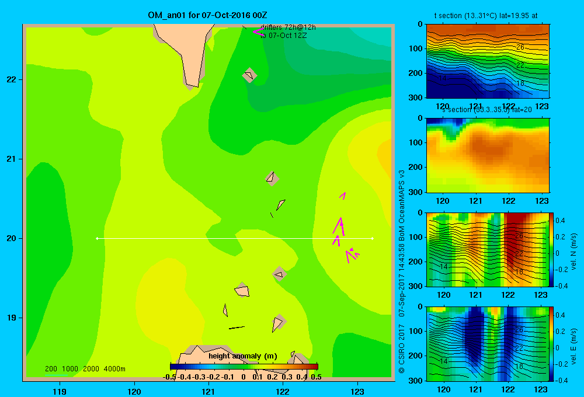Click the "vel. E (m/s)" axis label
This screenshot has height=397, width=584.
574,346
